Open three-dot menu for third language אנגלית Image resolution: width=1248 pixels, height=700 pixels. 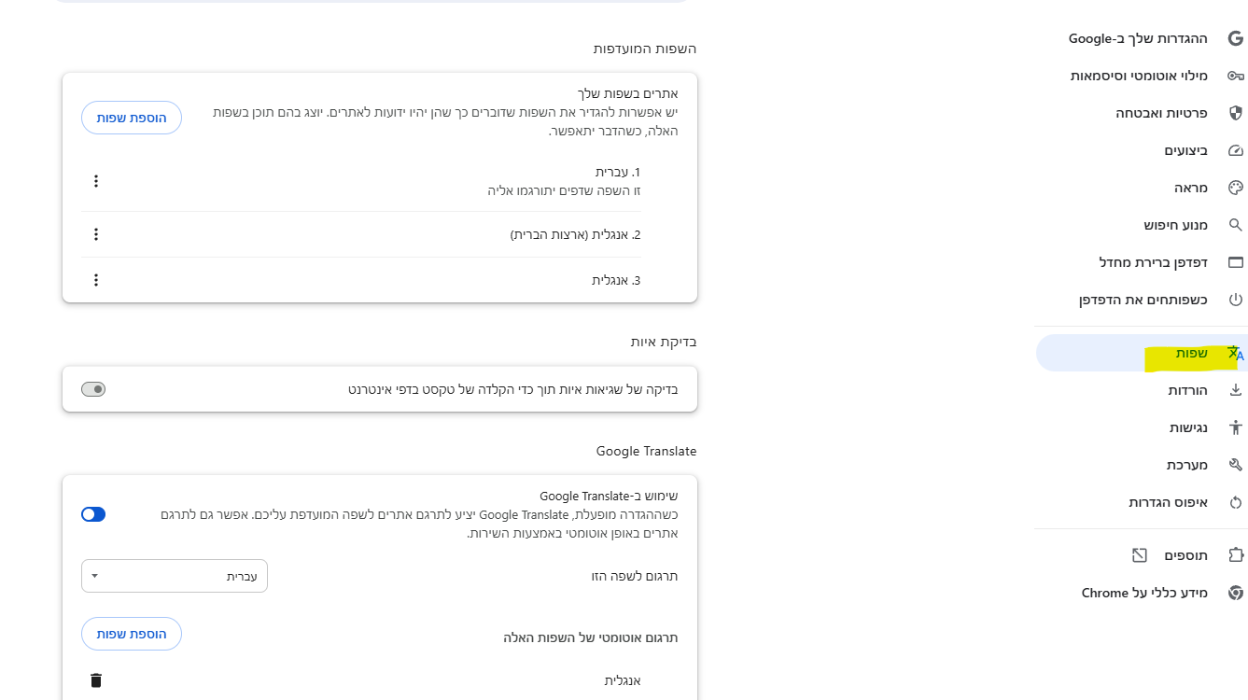click(x=95, y=280)
